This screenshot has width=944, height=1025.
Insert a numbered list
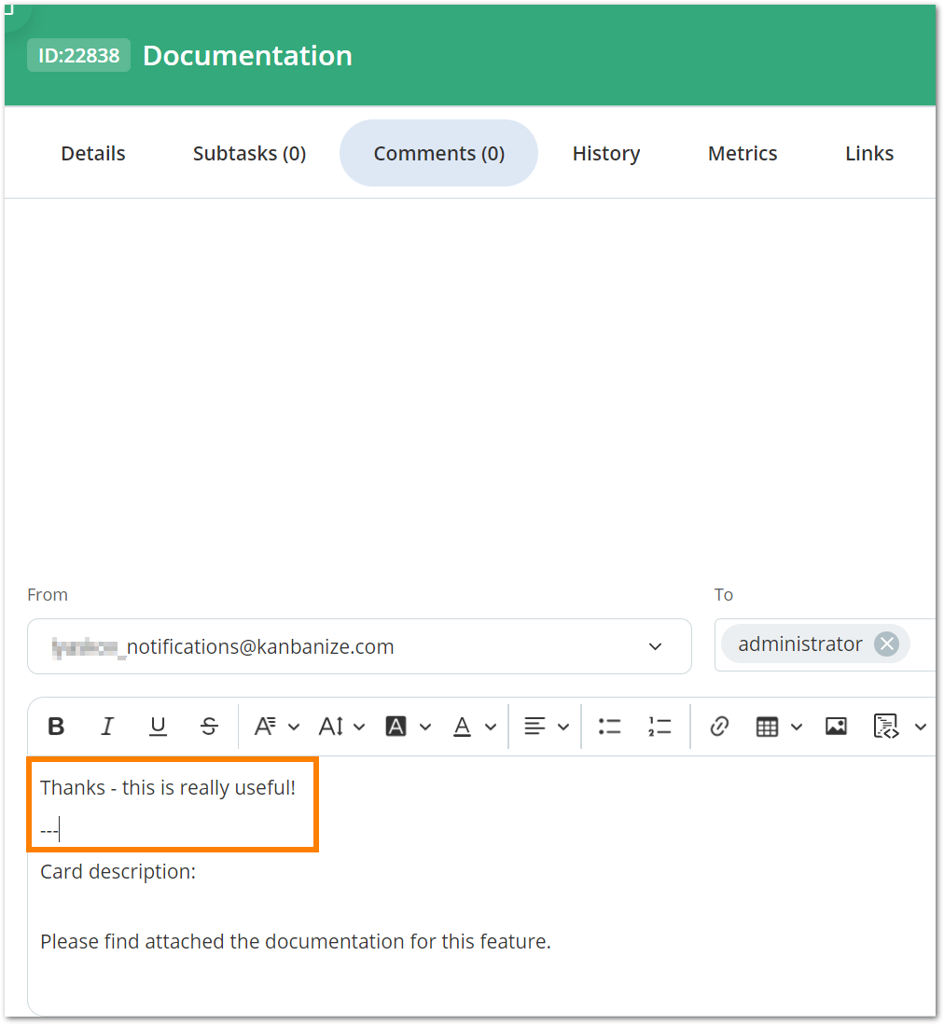coord(659,726)
